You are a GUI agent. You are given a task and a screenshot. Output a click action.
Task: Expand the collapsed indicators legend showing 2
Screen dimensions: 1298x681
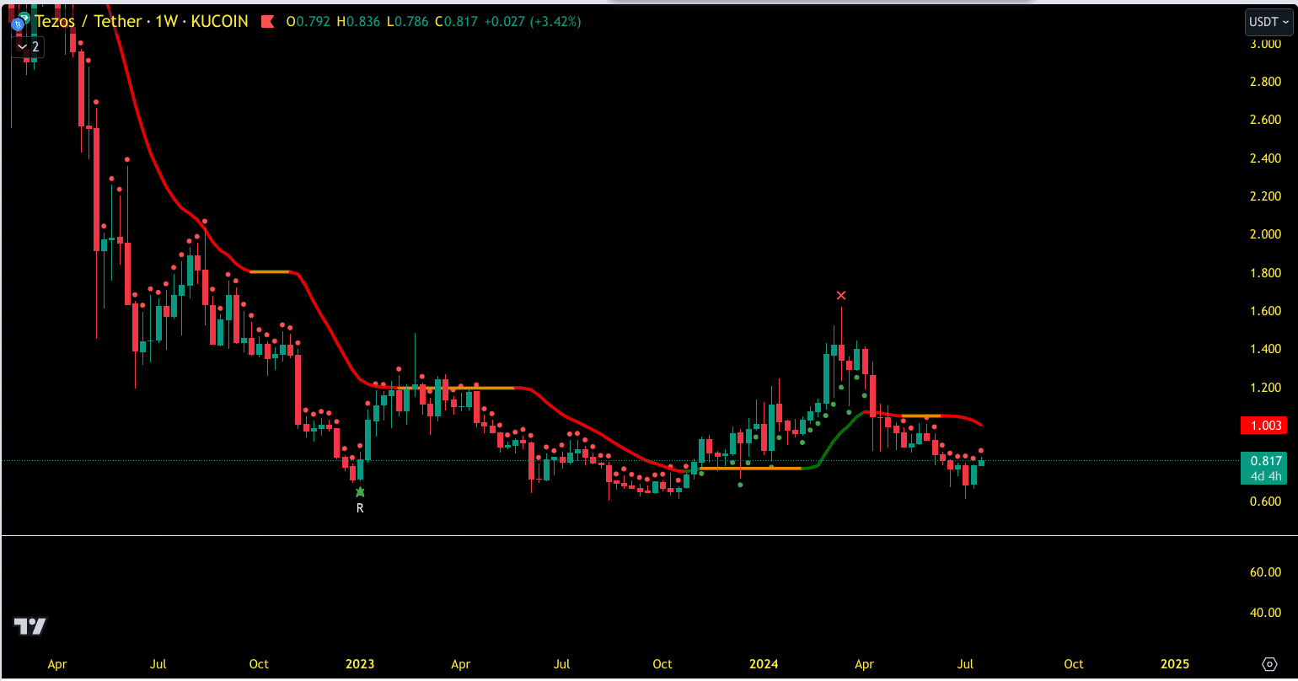tap(27, 47)
